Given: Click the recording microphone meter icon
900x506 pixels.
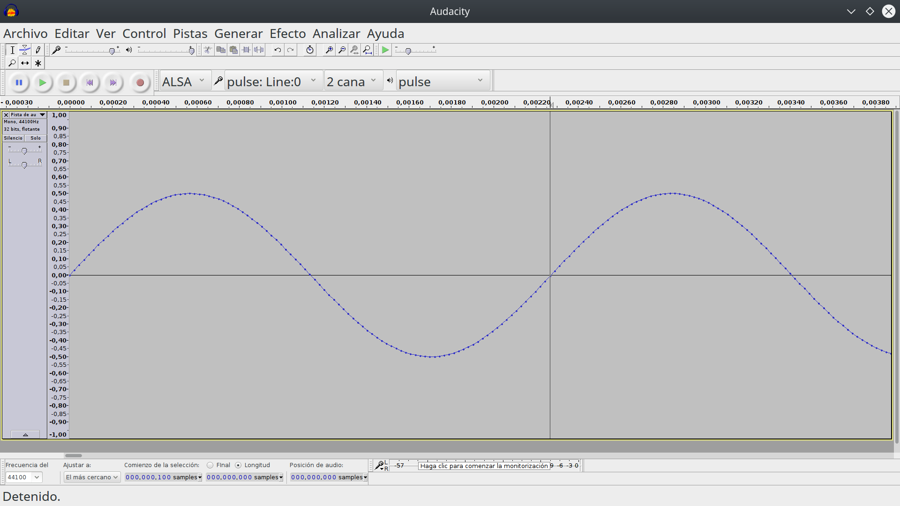Looking at the screenshot, I should 56,50.
